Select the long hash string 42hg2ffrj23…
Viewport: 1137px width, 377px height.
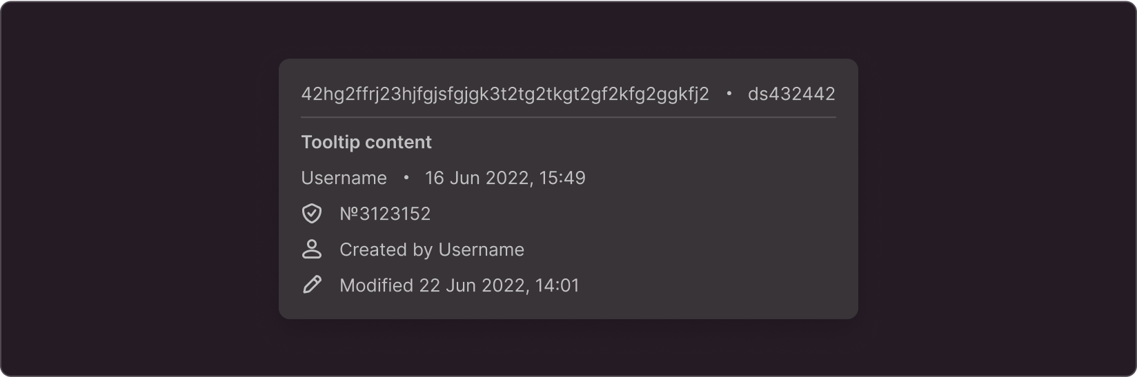pyautogui.click(x=505, y=94)
